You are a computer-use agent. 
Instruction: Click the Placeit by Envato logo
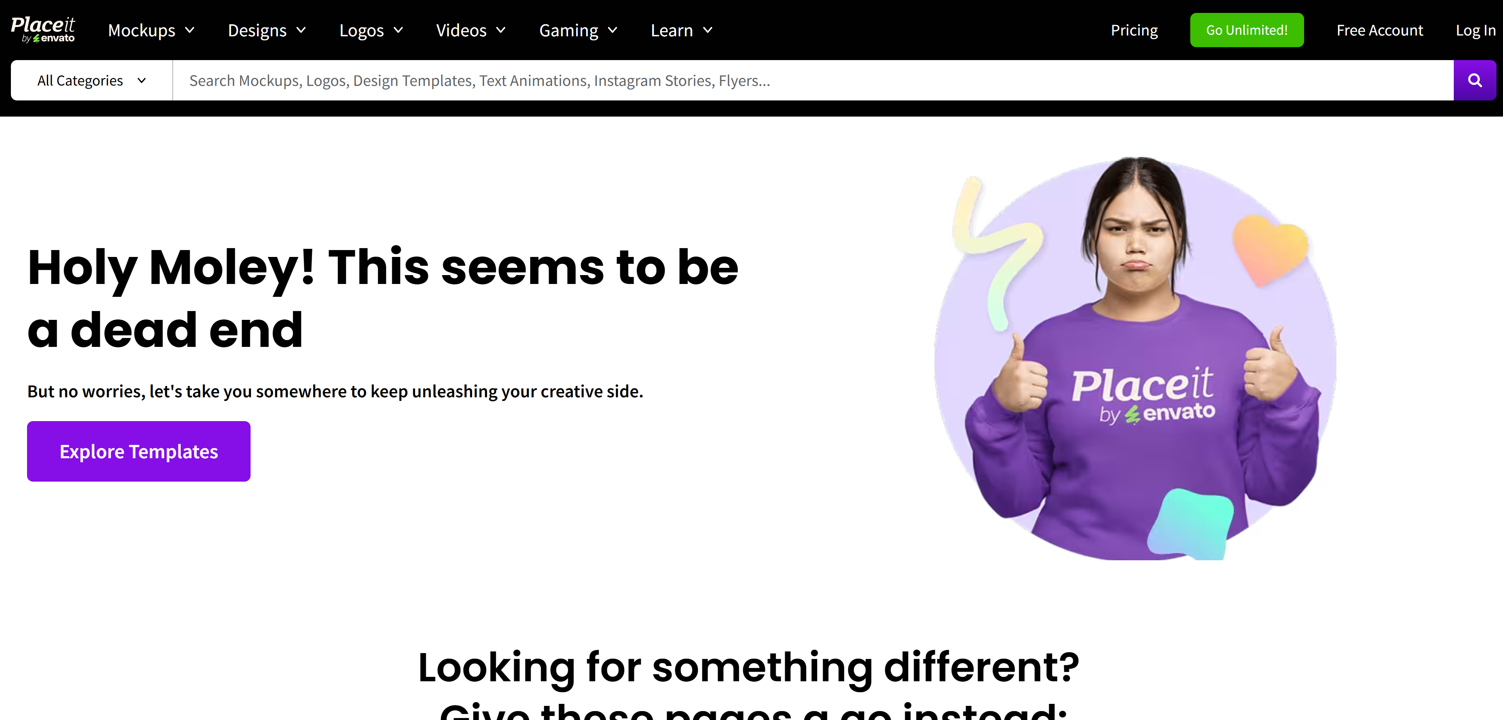(43, 30)
